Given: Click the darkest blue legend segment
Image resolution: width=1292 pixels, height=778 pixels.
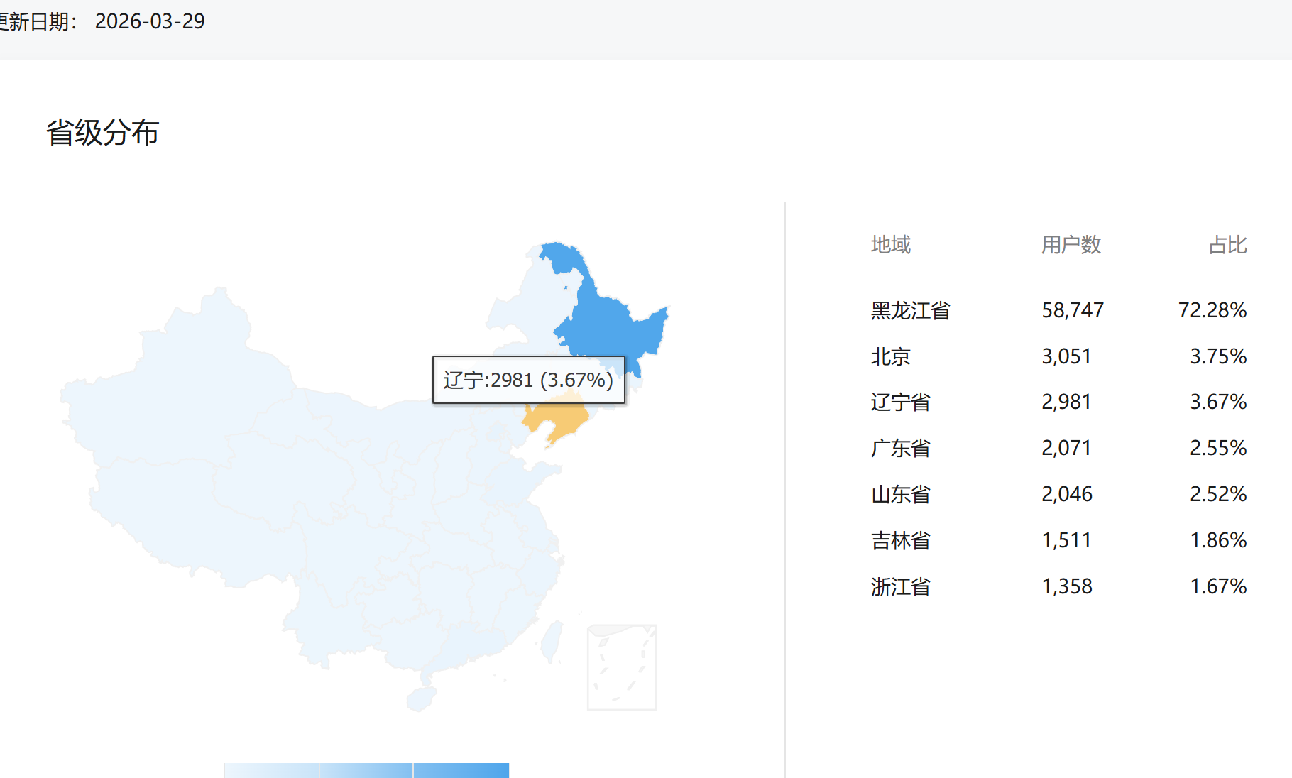Looking at the screenshot, I should pyautogui.click(x=461, y=770).
